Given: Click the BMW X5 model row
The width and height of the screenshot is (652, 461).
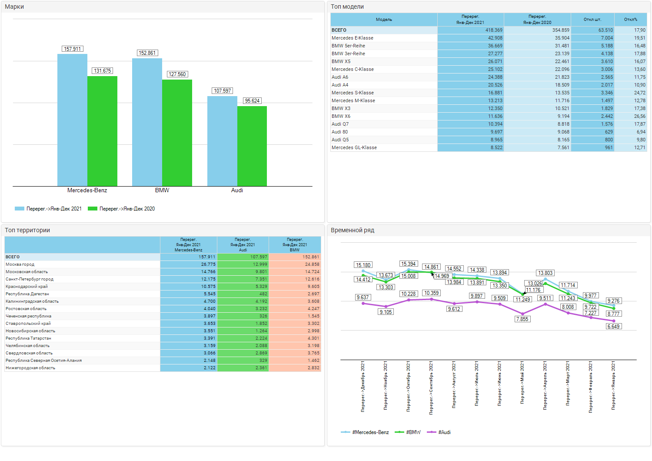Looking at the screenshot, I should pos(489,61).
